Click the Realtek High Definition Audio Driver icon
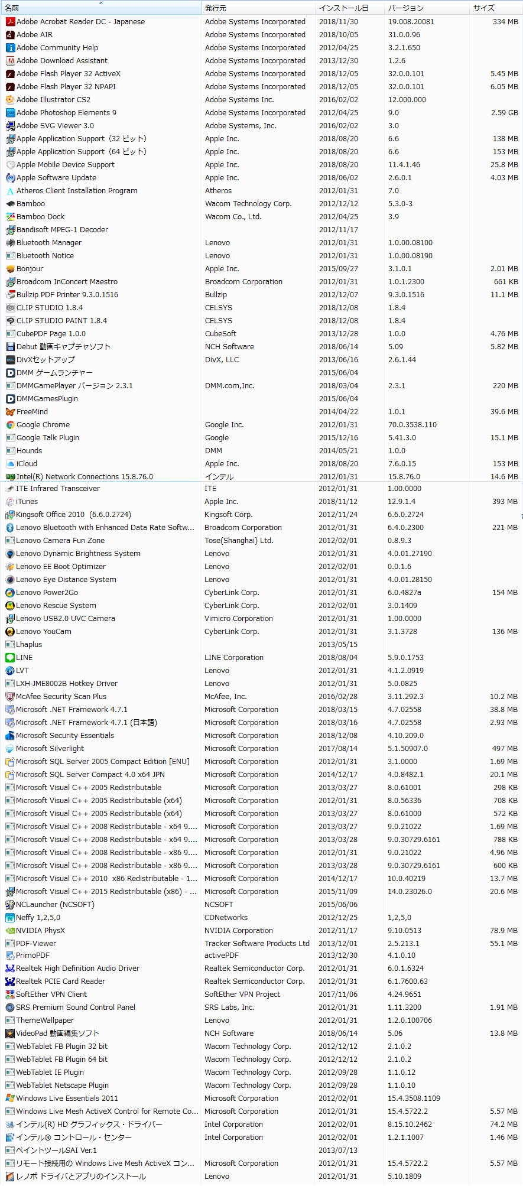 [x=9, y=968]
